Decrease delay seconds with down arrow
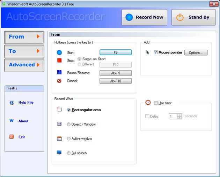Screen dimensions: 220x177 179,118
